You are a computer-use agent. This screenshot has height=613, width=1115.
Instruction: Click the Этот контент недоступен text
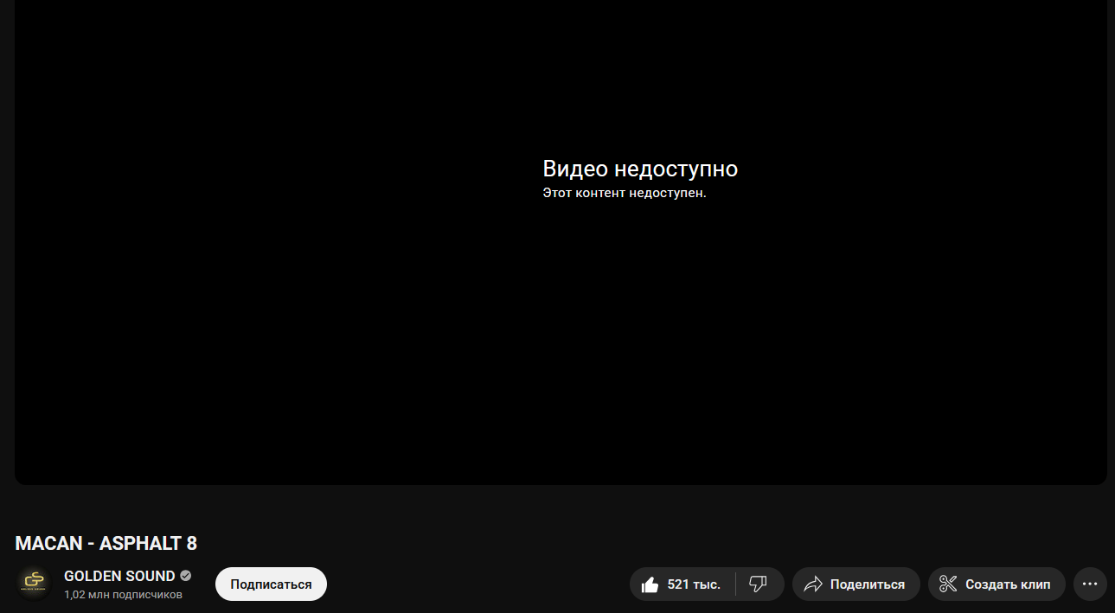625,193
